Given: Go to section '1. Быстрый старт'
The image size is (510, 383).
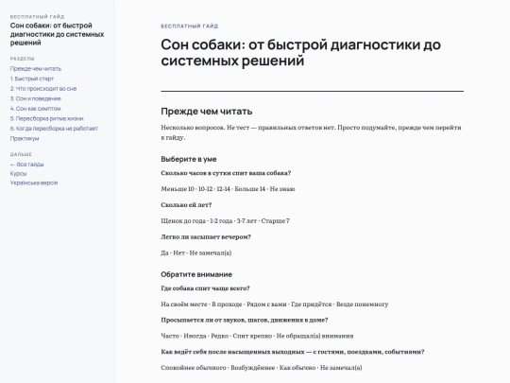Looking at the screenshot, I should tap(32, 78).
